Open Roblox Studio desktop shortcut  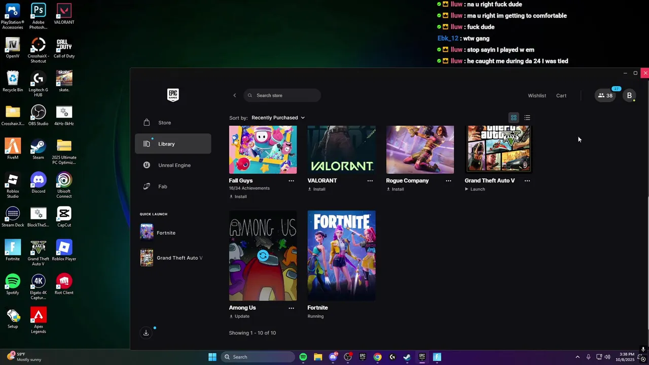13,186
